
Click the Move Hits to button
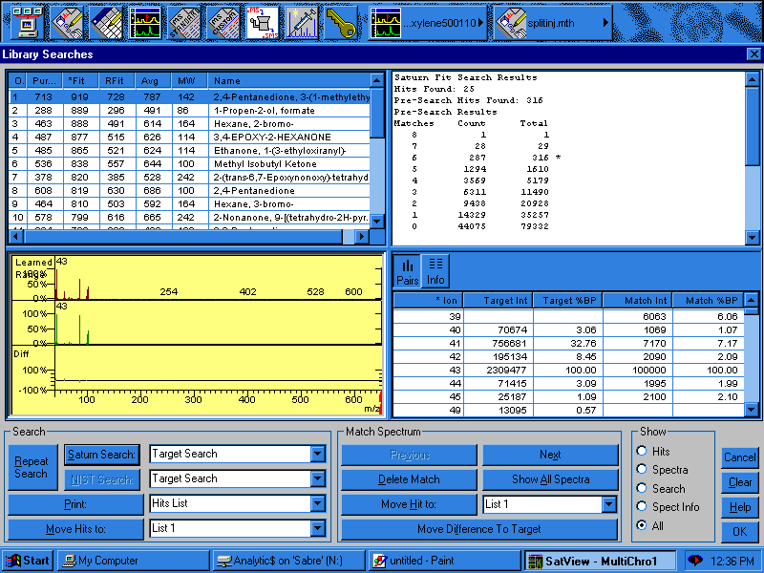[x=75, y=529]
